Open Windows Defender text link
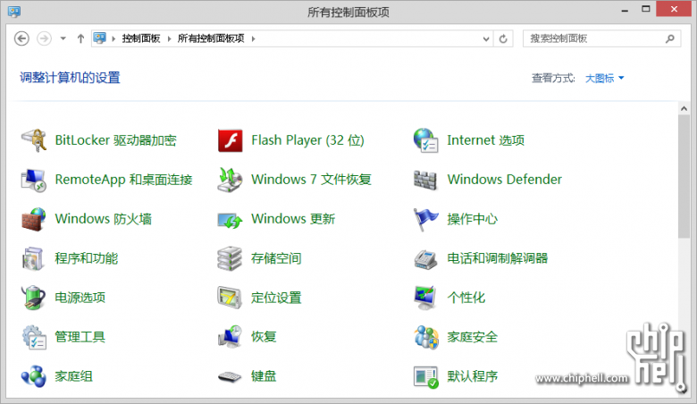Image resolution: width=697 pixels, height=404 pixels. pyautogui.click(x=505, y=180)
